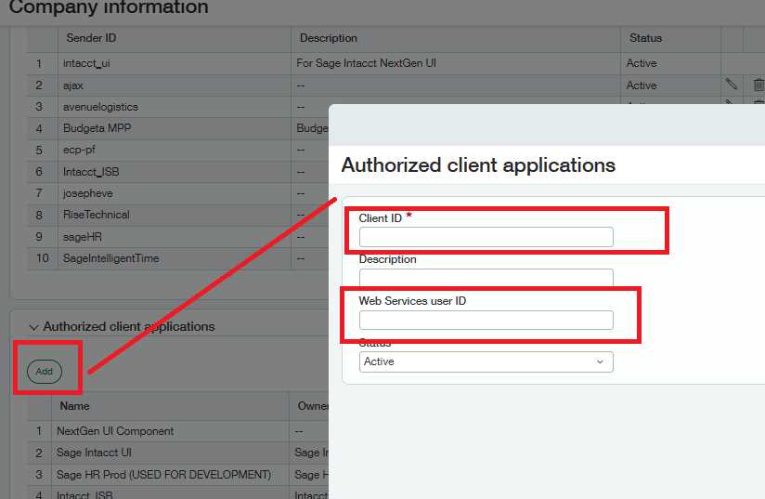This screenshot has width=765, height=499.
Task: Click the Add button for client applications
Action: click(x=45, y=372)
